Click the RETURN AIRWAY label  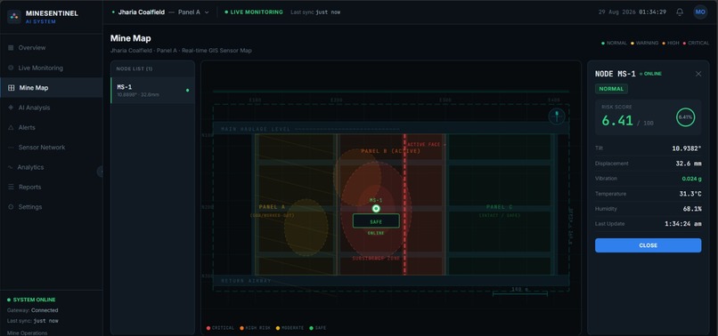point(246,281)
